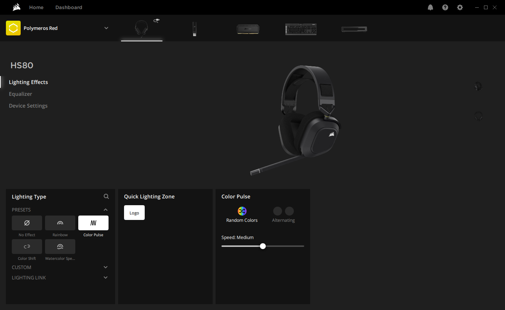
Task: Select the HS80 headset device icon
Action: pyautogui.click(x=142, y=28)
